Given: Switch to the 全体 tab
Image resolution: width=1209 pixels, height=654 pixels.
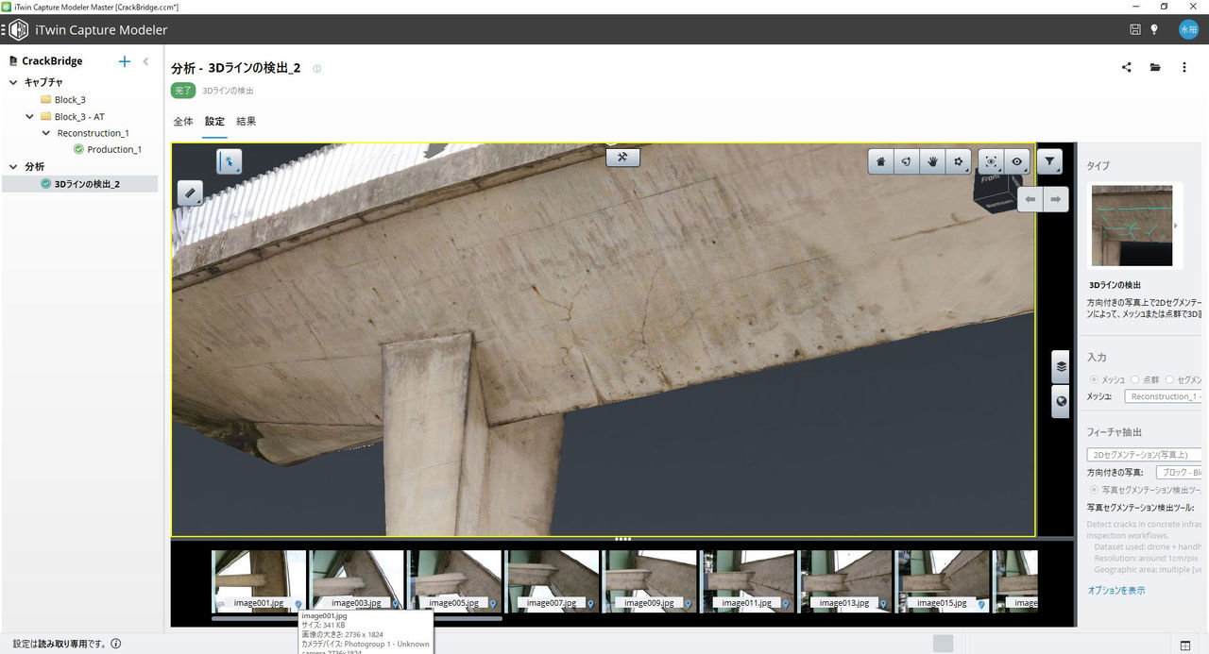Looking at the screenshot, I should [182, 121].
